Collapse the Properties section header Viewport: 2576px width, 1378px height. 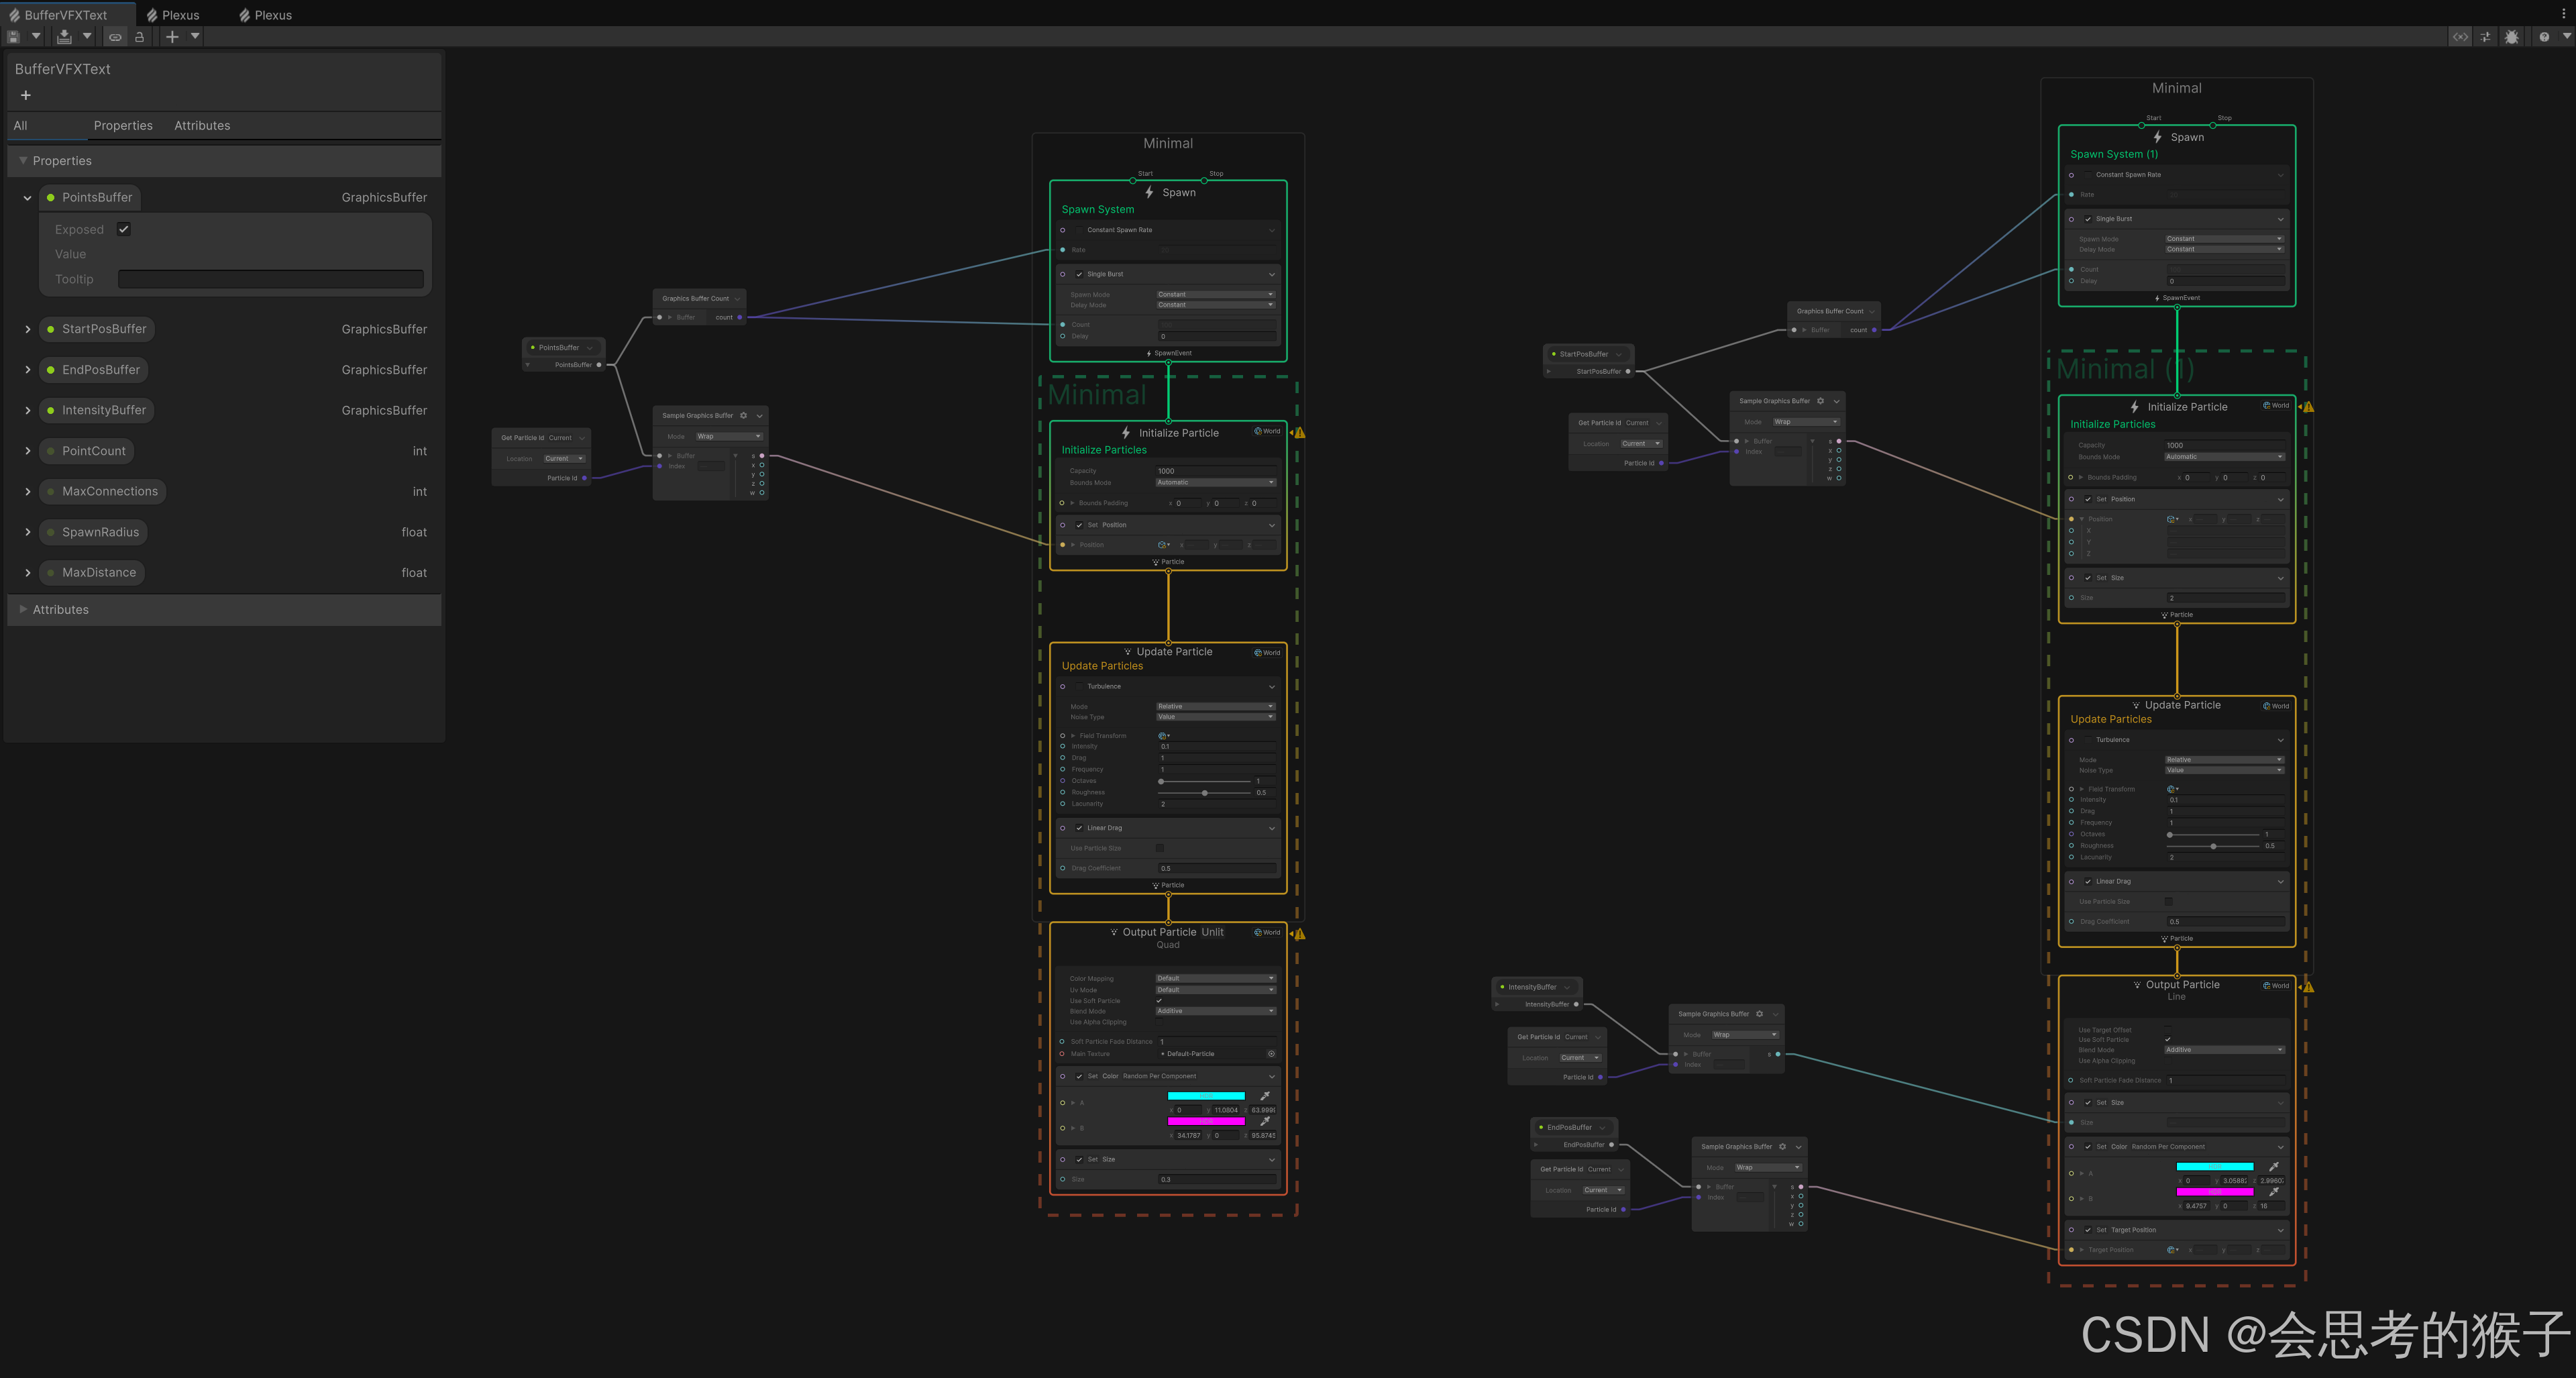24,161
